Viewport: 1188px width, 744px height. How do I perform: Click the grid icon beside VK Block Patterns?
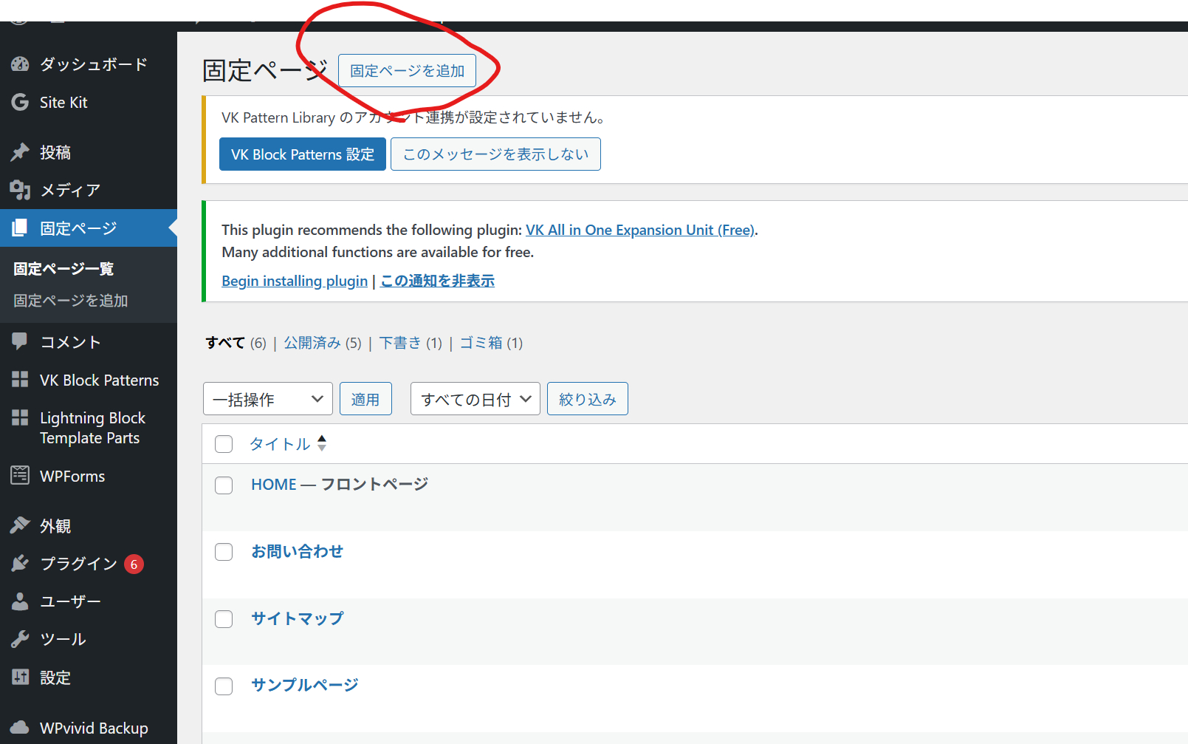[20, 380]
